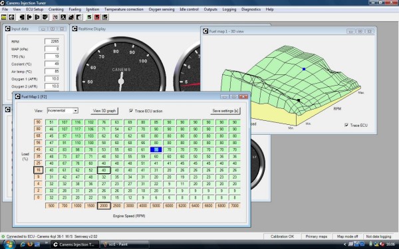Select the highlighted blue fuel map cell

(156, 149)
